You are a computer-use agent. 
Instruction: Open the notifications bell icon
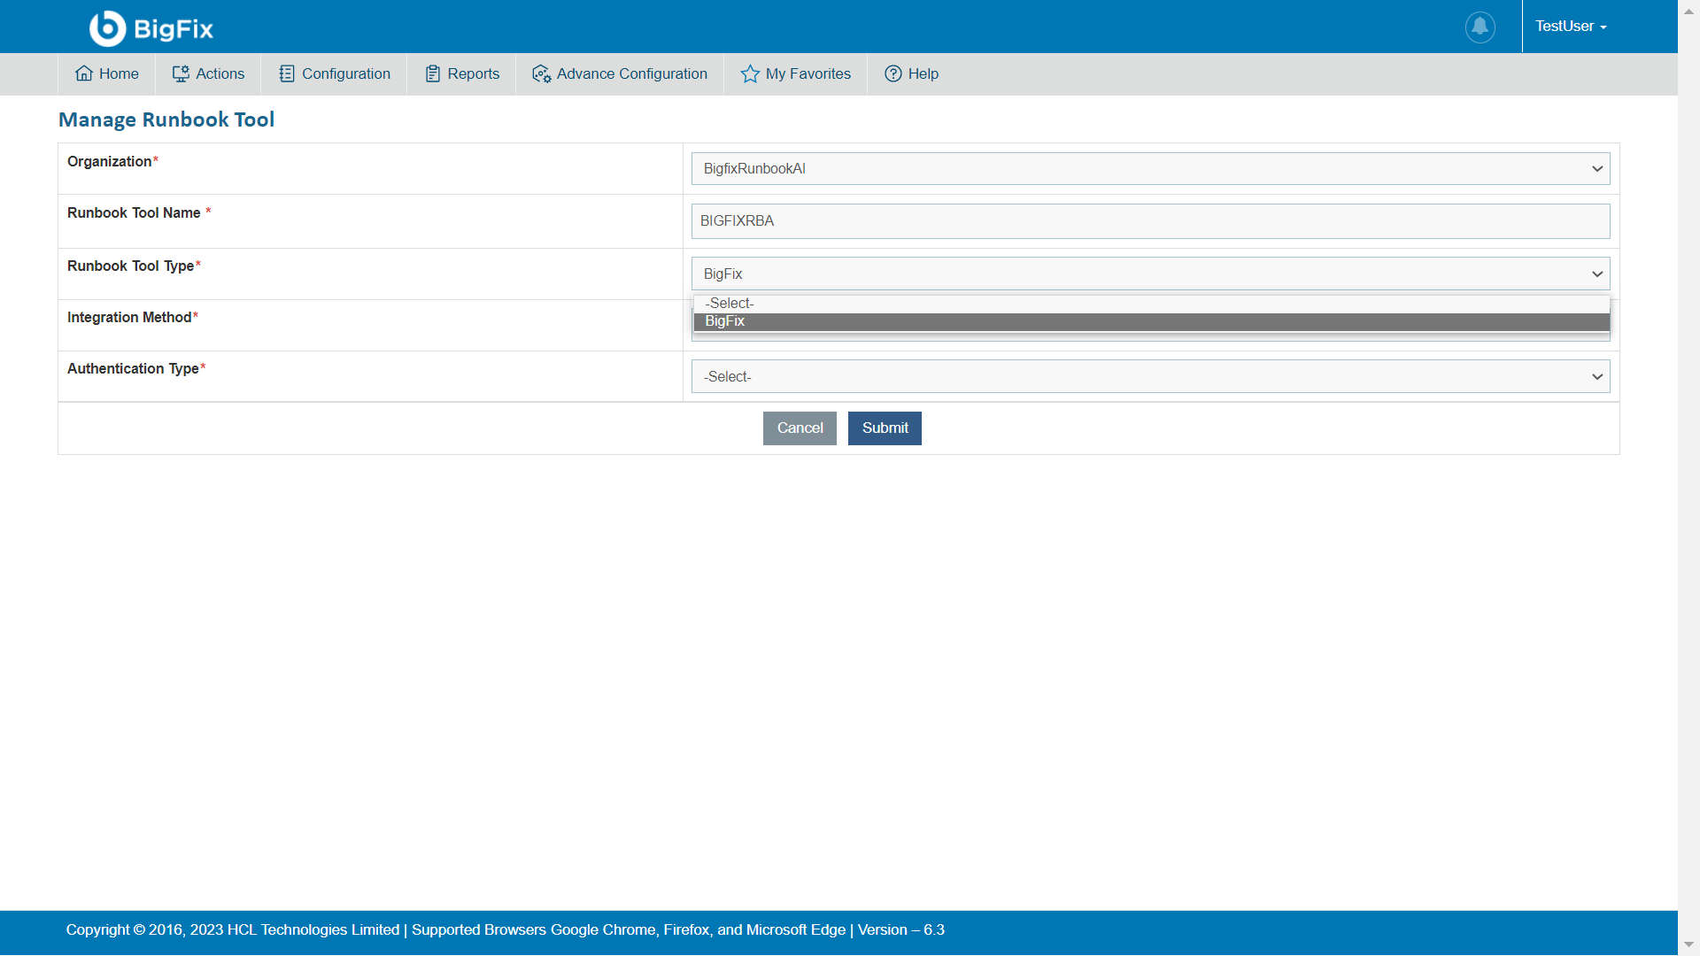pos(1480,27)
